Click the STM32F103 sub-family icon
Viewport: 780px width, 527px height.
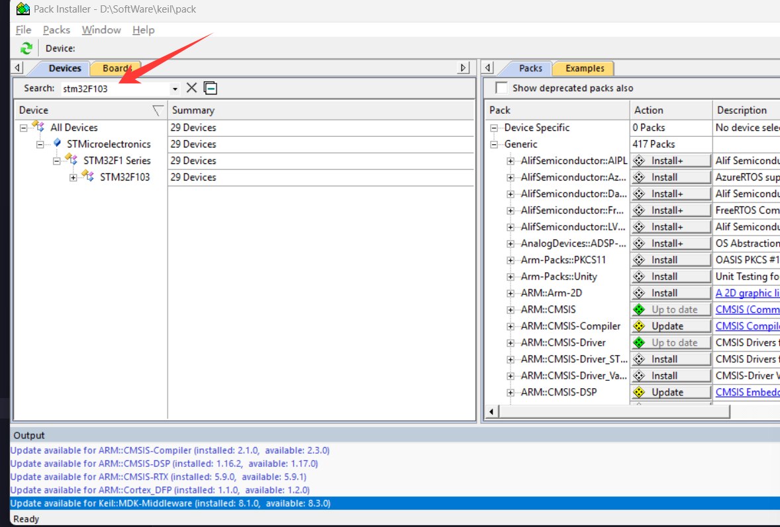point(87,176)
